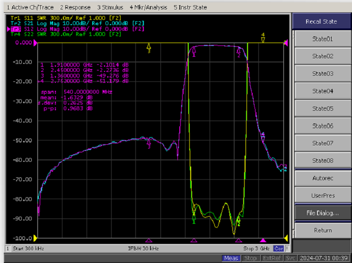Open the Mkr/Analysis menu
The width and height of the screenshot is (352, 263).
pos(149,8)
